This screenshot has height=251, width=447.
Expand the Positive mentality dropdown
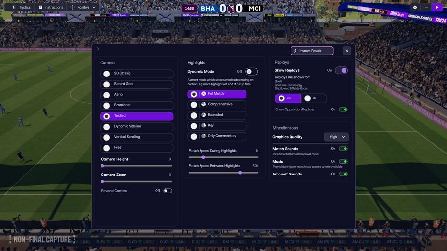click(x=83, y=7)
